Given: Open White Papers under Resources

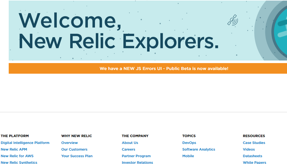Looking at the screenshot, I should tap(254, 162).
